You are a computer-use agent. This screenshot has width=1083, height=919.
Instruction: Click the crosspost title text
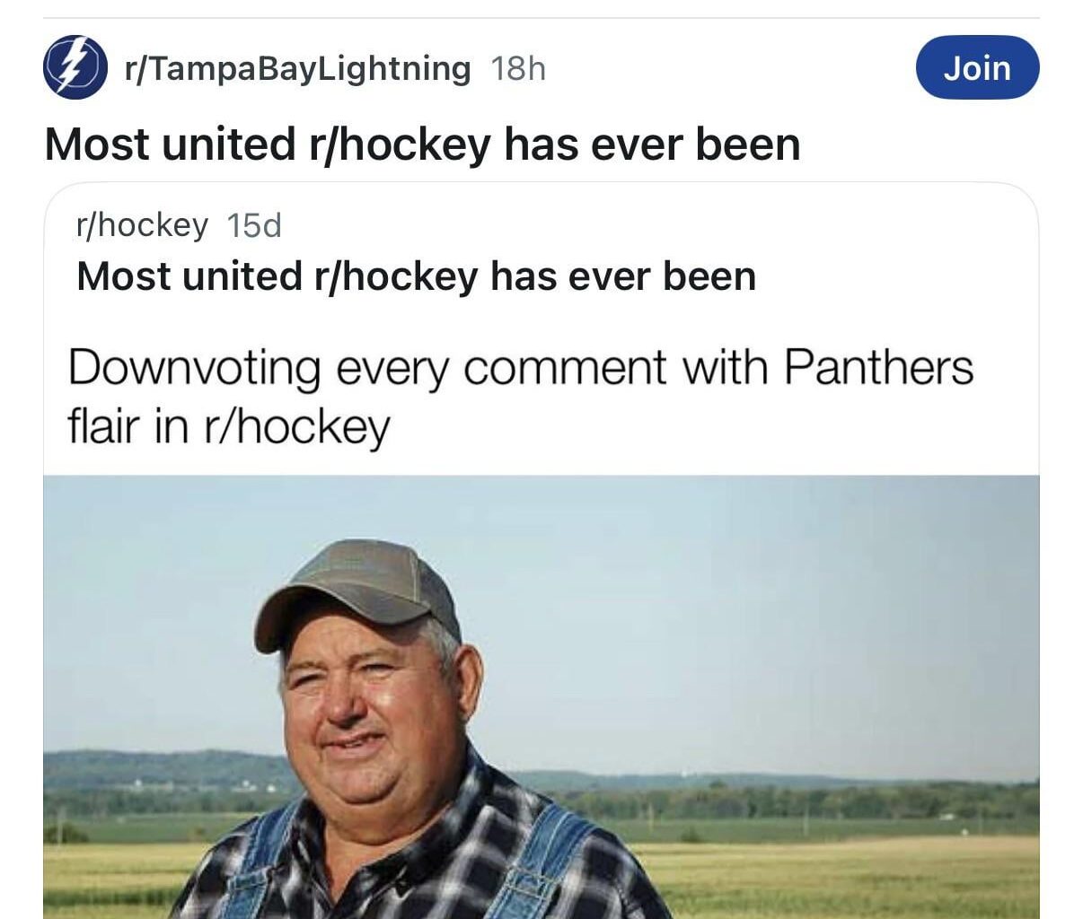[x=415, y=276]
